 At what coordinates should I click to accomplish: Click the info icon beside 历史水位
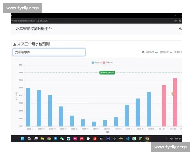pyautogui.click(x=143, y=52)
